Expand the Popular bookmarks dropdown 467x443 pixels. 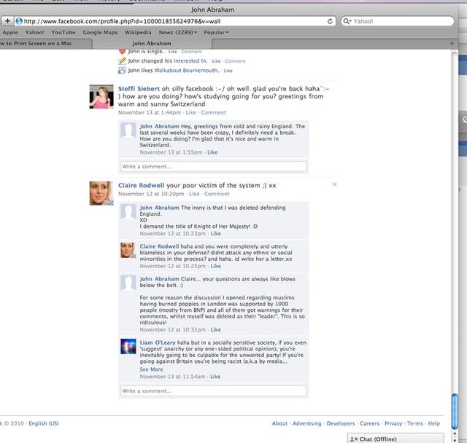click(x=215, y=33)
